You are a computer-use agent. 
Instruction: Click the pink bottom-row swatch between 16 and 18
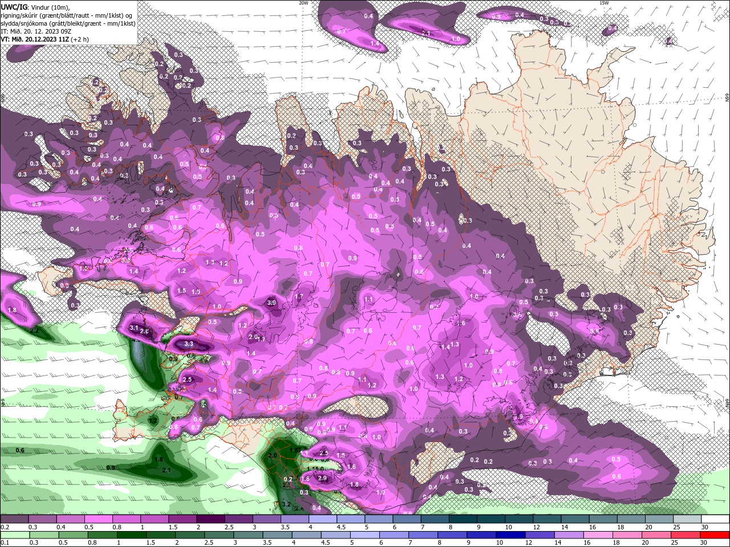tap(598, 535)
